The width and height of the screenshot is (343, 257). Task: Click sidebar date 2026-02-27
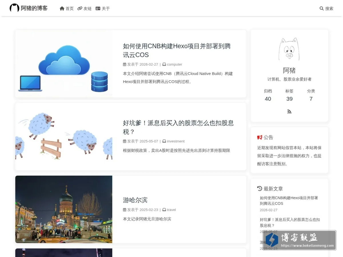pyautogui.click(x=268, y=210)
